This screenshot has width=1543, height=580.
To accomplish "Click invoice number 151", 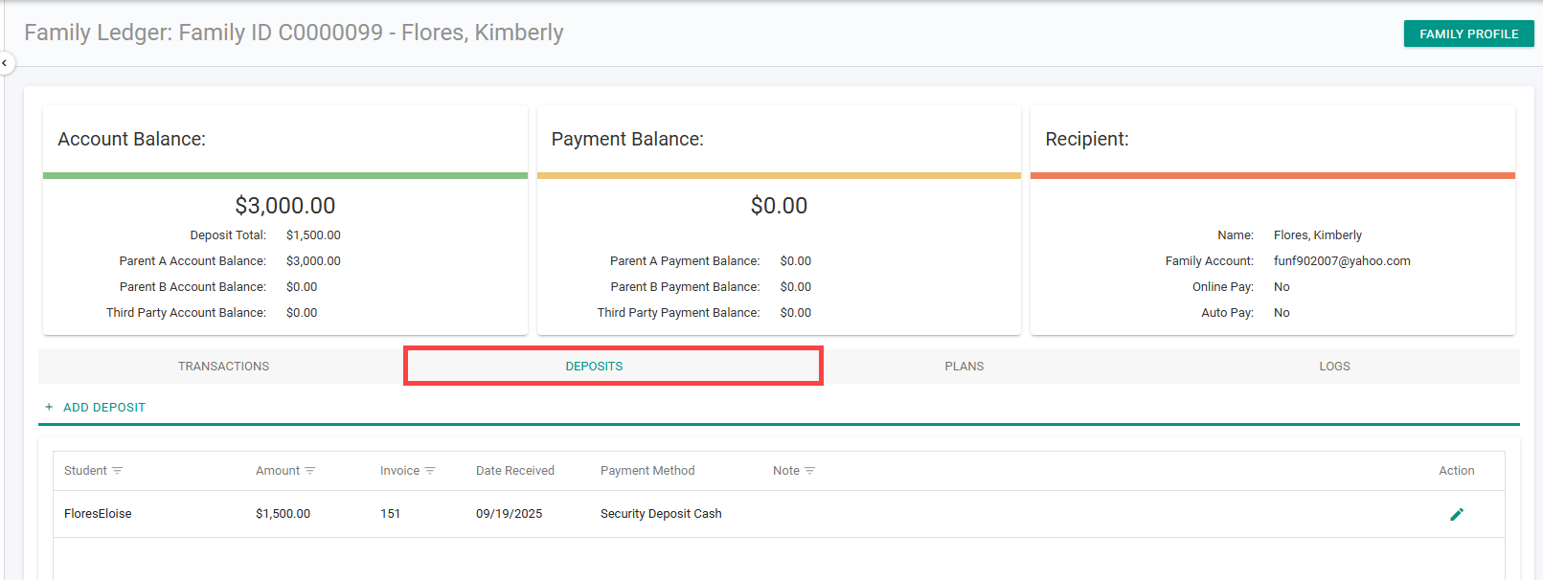I will [x=390, y=514].
